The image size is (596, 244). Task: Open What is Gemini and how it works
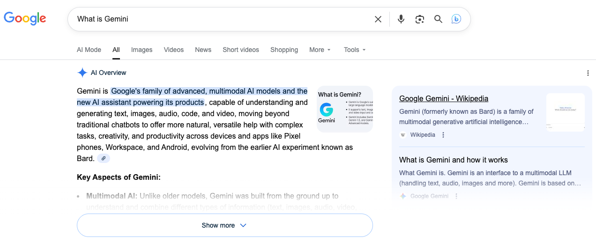click(453, 160)
